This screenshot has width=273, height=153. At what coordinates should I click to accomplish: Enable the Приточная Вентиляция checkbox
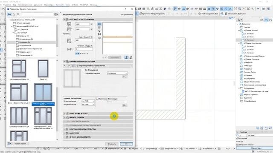pyautogui.click(x=97, y=99)
